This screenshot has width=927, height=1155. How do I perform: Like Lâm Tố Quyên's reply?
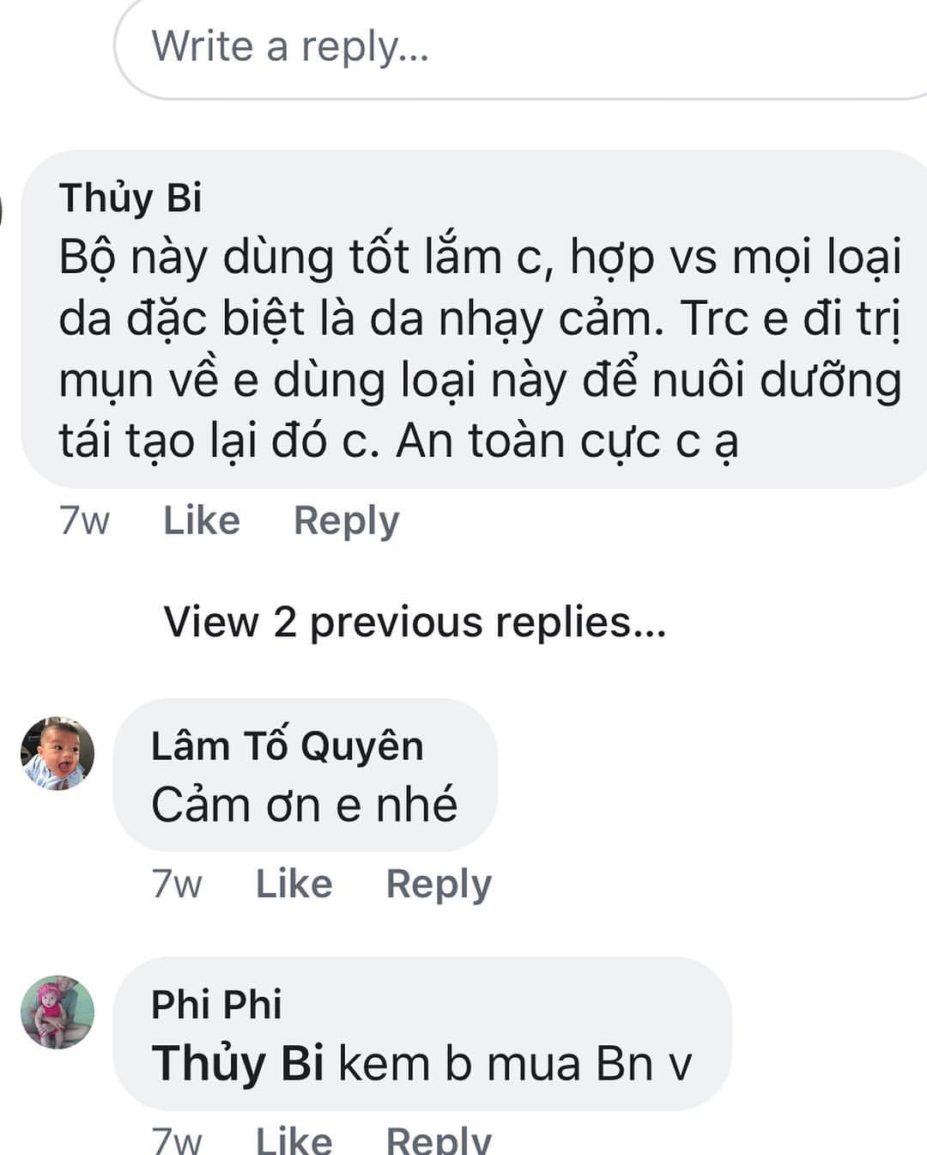click(x=294, y=884)
